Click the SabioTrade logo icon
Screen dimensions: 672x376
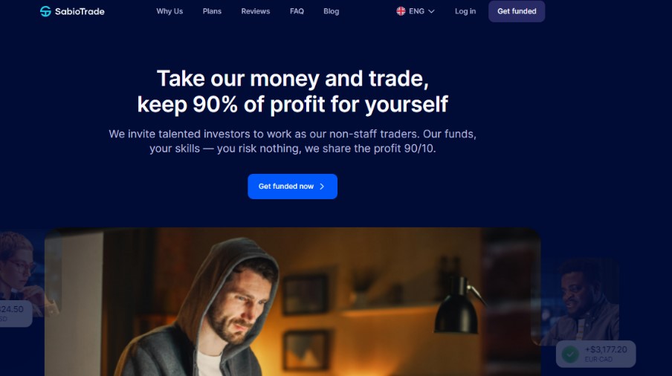coord(45,12)
